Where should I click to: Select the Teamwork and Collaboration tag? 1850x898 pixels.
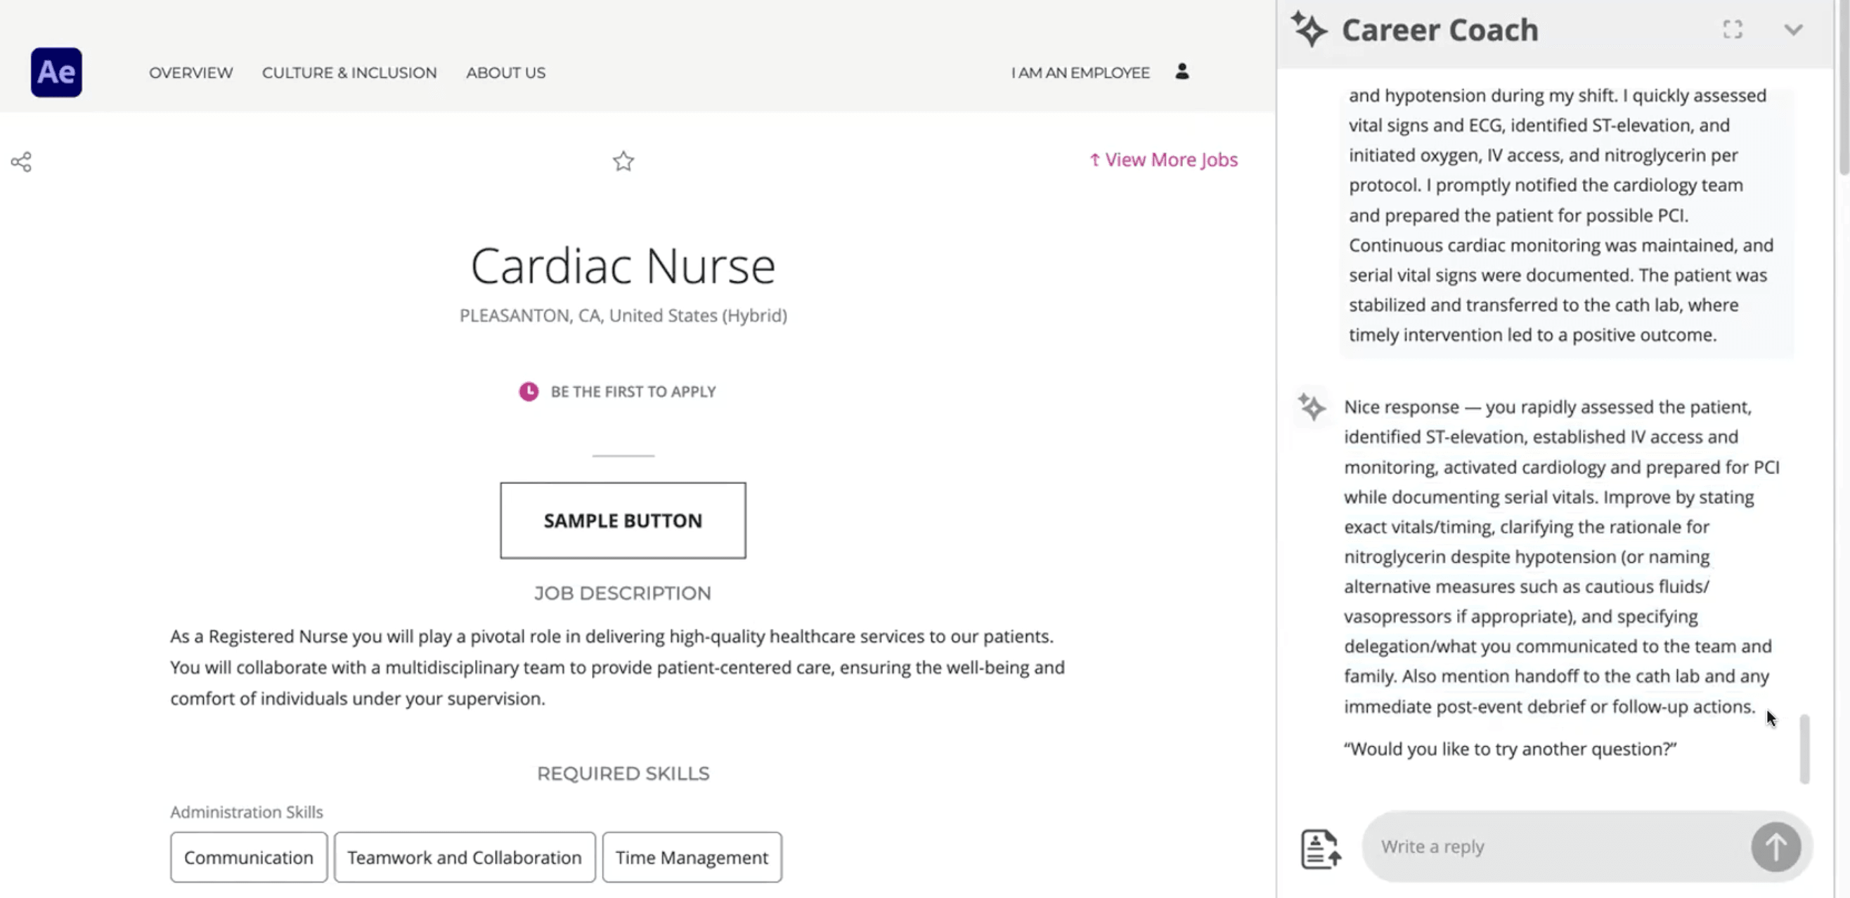coord(465,857)
